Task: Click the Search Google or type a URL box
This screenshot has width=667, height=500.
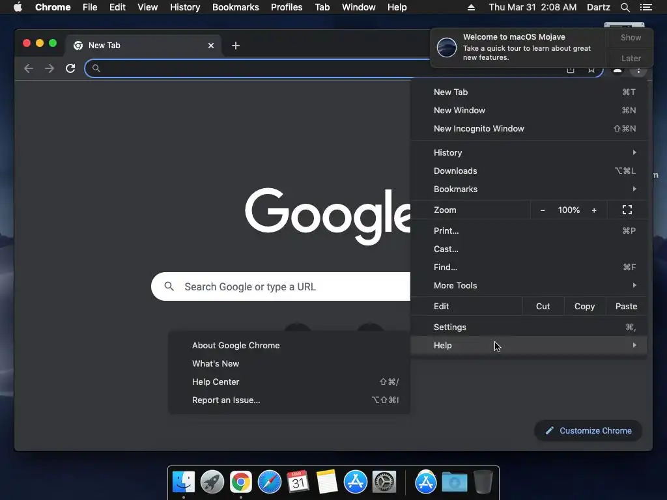Action: [x=281, y=286]
